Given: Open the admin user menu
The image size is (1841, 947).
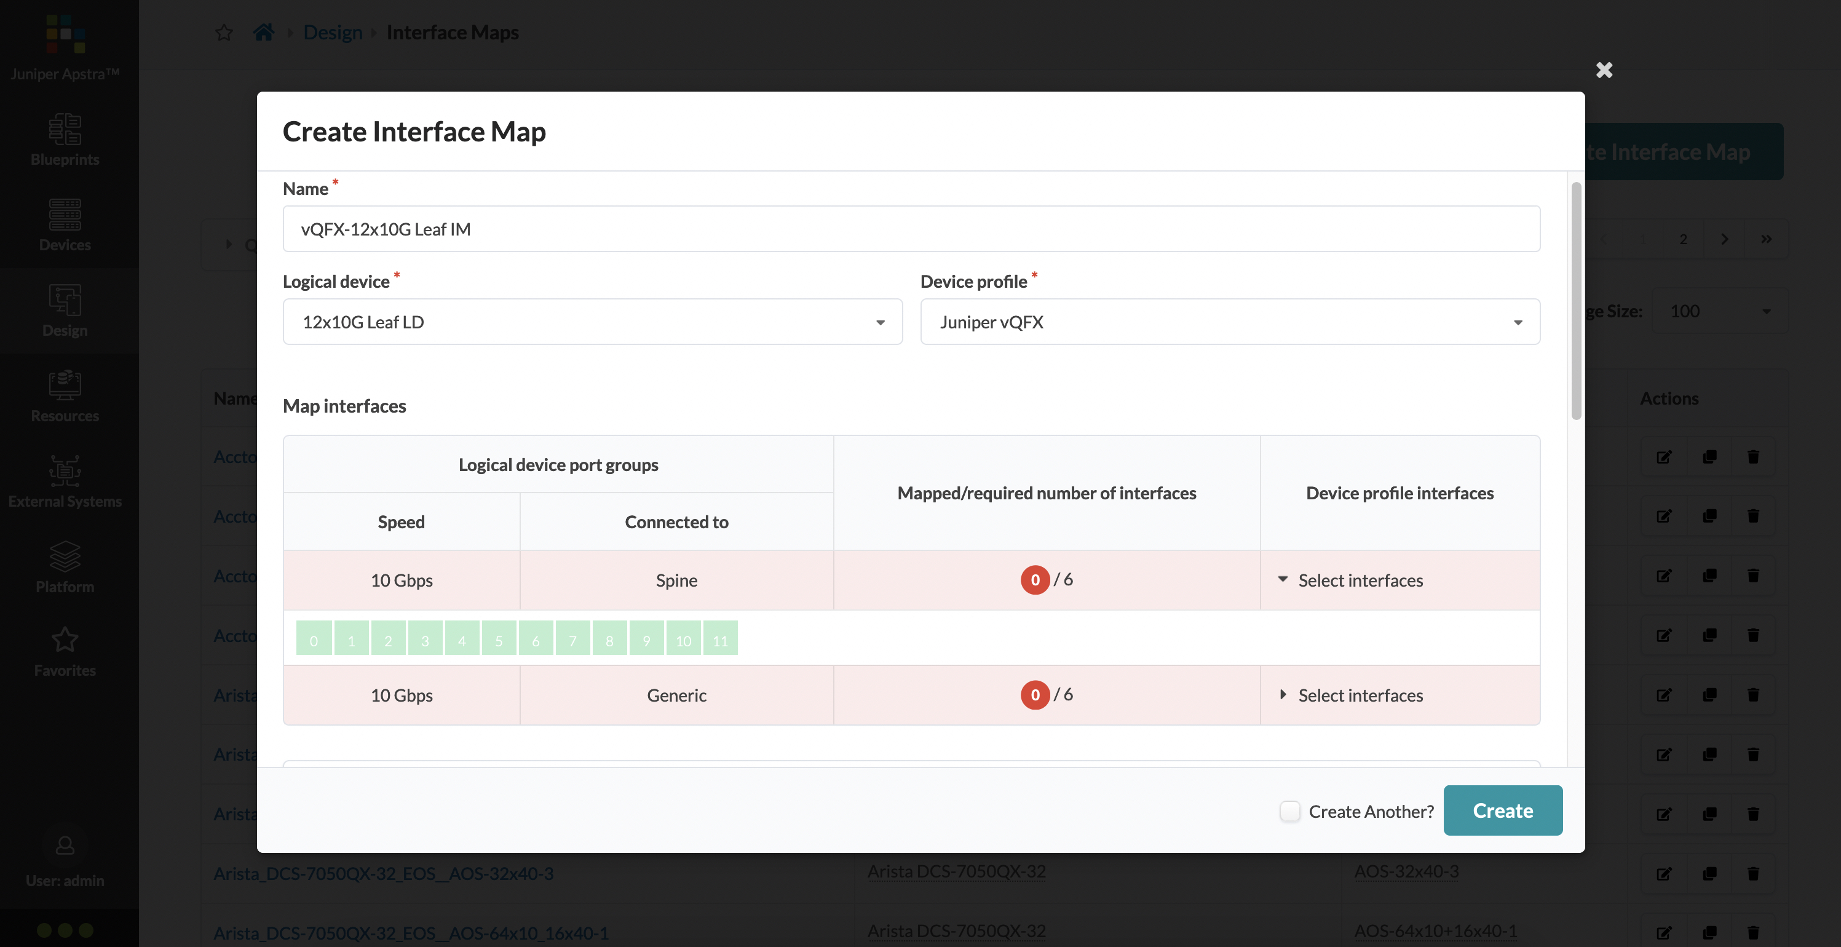Looking at the screenshot, I should pyautogui.click(x=65, y=862).
